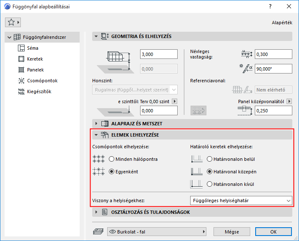Click the bottom elevation offset diagram icon
Viewport: 299px width, 241px height.
click(x=116, y=111)
